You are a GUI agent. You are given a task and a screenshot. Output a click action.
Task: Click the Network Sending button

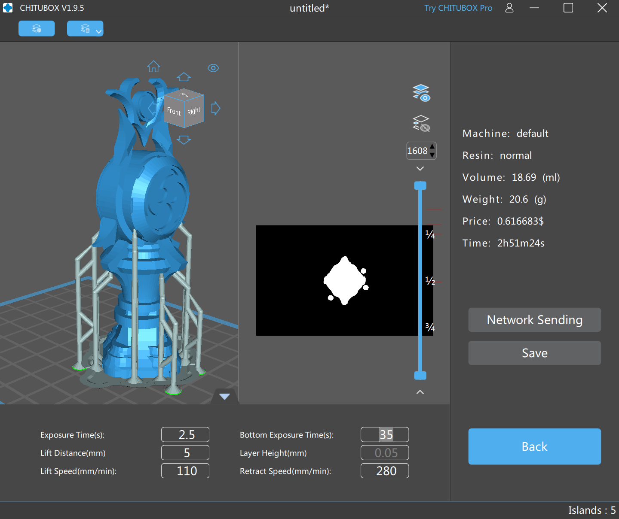534,320
